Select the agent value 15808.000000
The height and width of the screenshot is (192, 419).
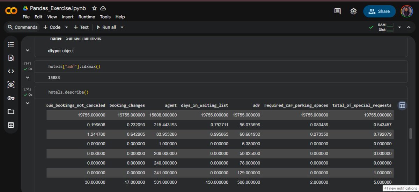[x=163, y=115]
